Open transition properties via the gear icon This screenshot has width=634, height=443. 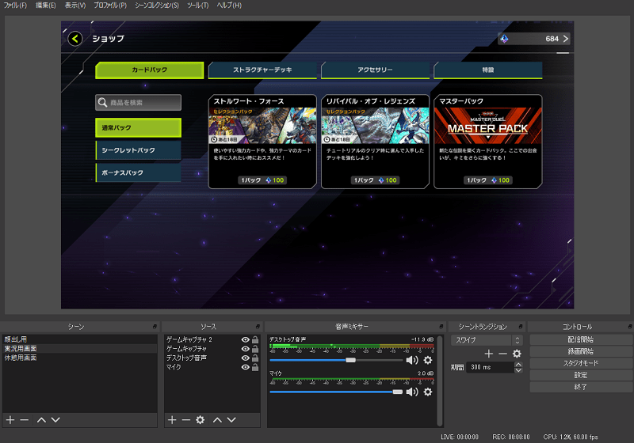[517, 354]
